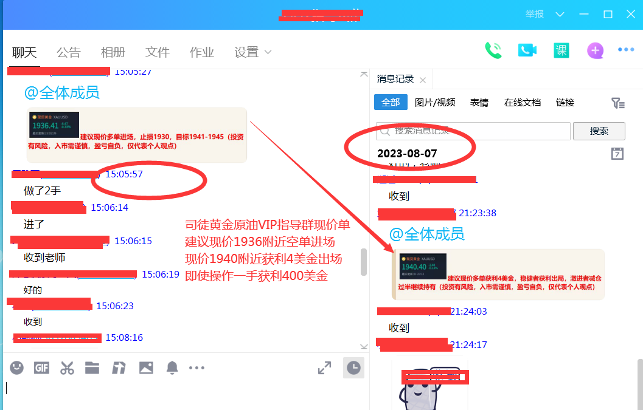
Task: Click the @全体成员 mention in the chat pane
Action: point(61,92)
